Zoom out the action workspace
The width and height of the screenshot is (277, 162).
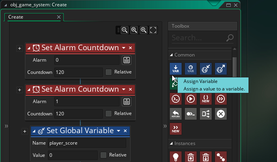(125, 30)
